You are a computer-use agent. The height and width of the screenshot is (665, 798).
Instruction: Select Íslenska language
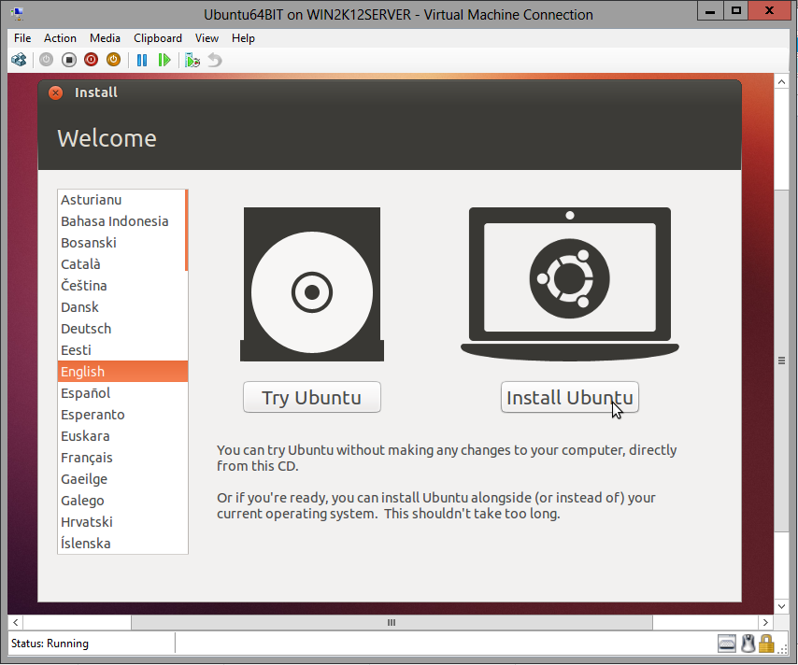tap(122, 544)
